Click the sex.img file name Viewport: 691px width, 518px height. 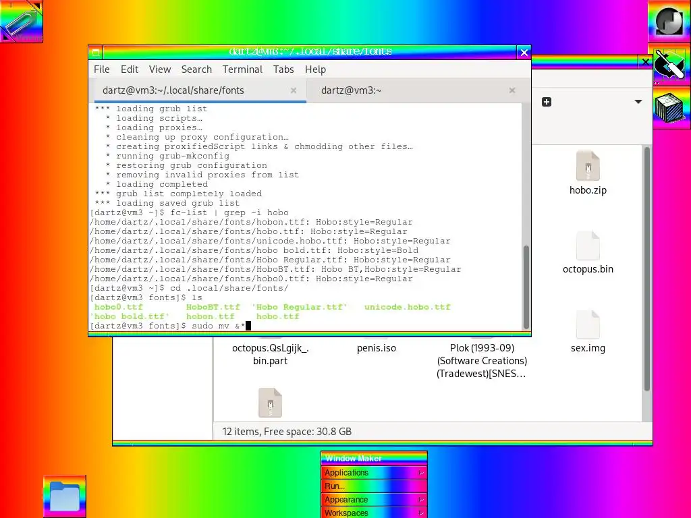(x=588, y=348)
